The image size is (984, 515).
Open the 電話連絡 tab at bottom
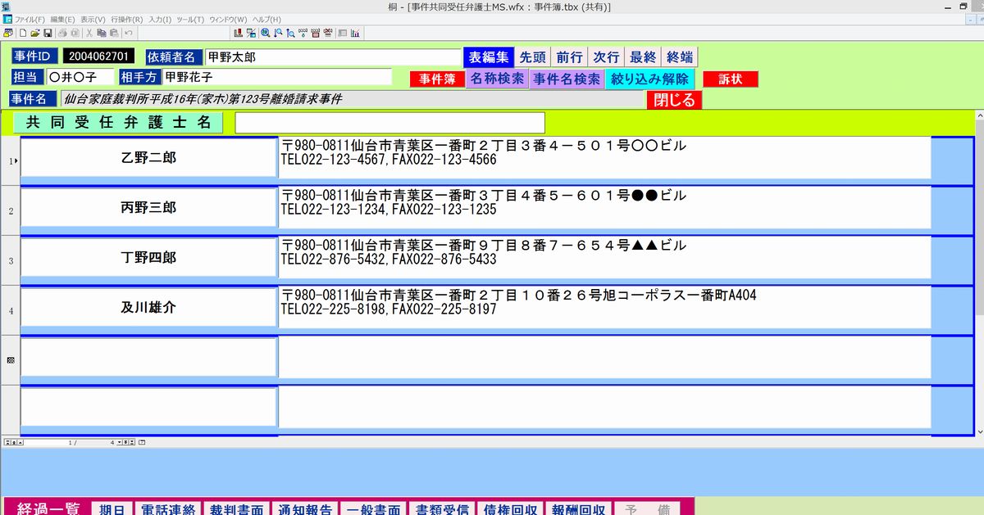[x=168, y=508]
